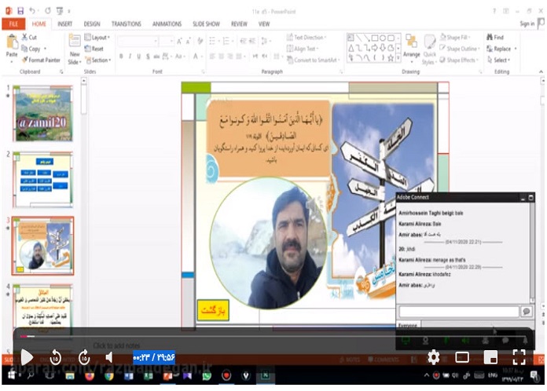Select the Format Painter tool
The image size is (547, 391).
41,60
